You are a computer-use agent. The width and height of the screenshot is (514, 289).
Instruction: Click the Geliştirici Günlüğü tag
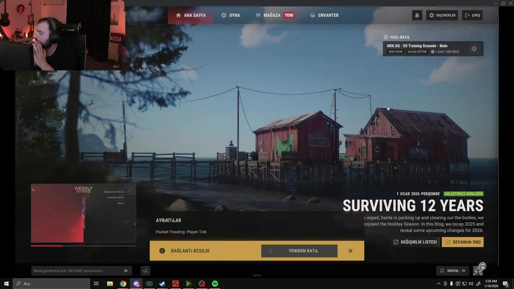[x=463, y=194]
